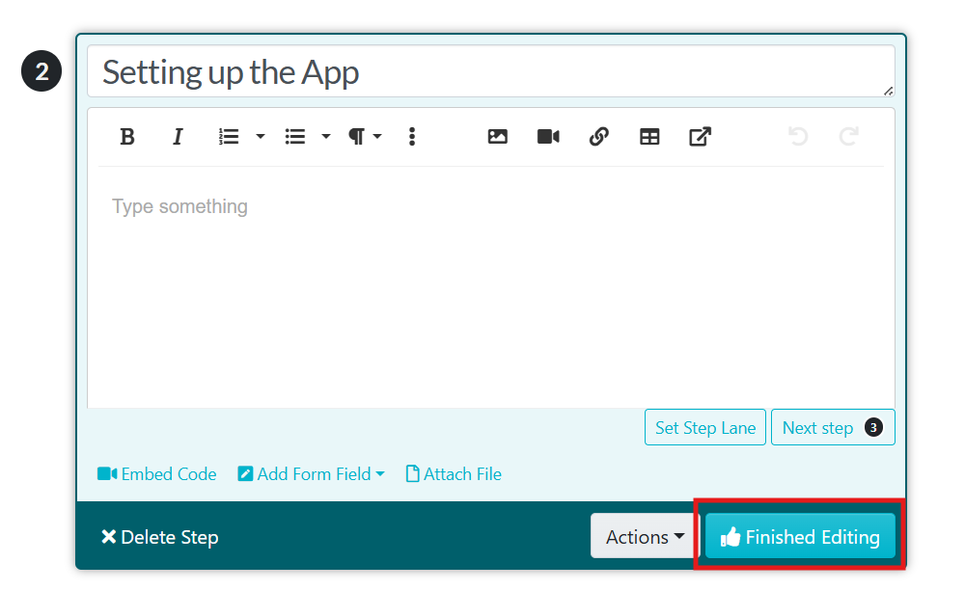Viewport: 965px width, 590px height.
Task: Open the Actions dropdown menu
Action: (645, 537)
